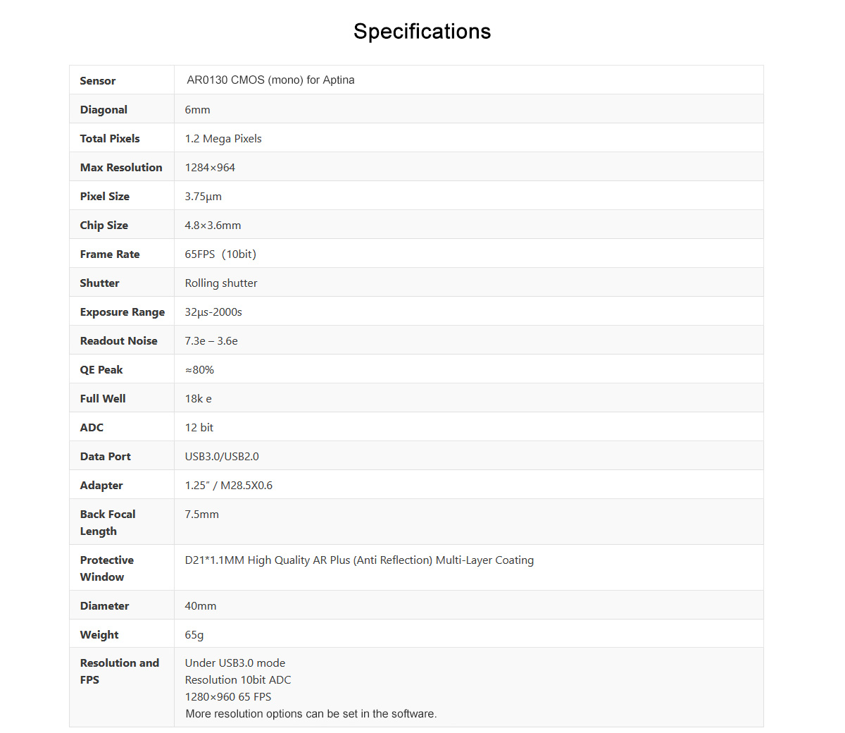Click the Sensor row label
Viewport: 845px width, 733px height.
click(x=98, y=81)
